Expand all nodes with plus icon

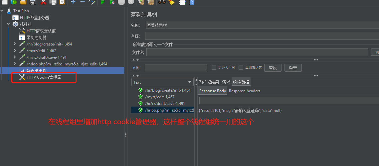[x=73, y=2]
